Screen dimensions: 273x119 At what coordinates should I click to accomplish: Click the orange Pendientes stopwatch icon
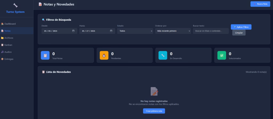104,55
